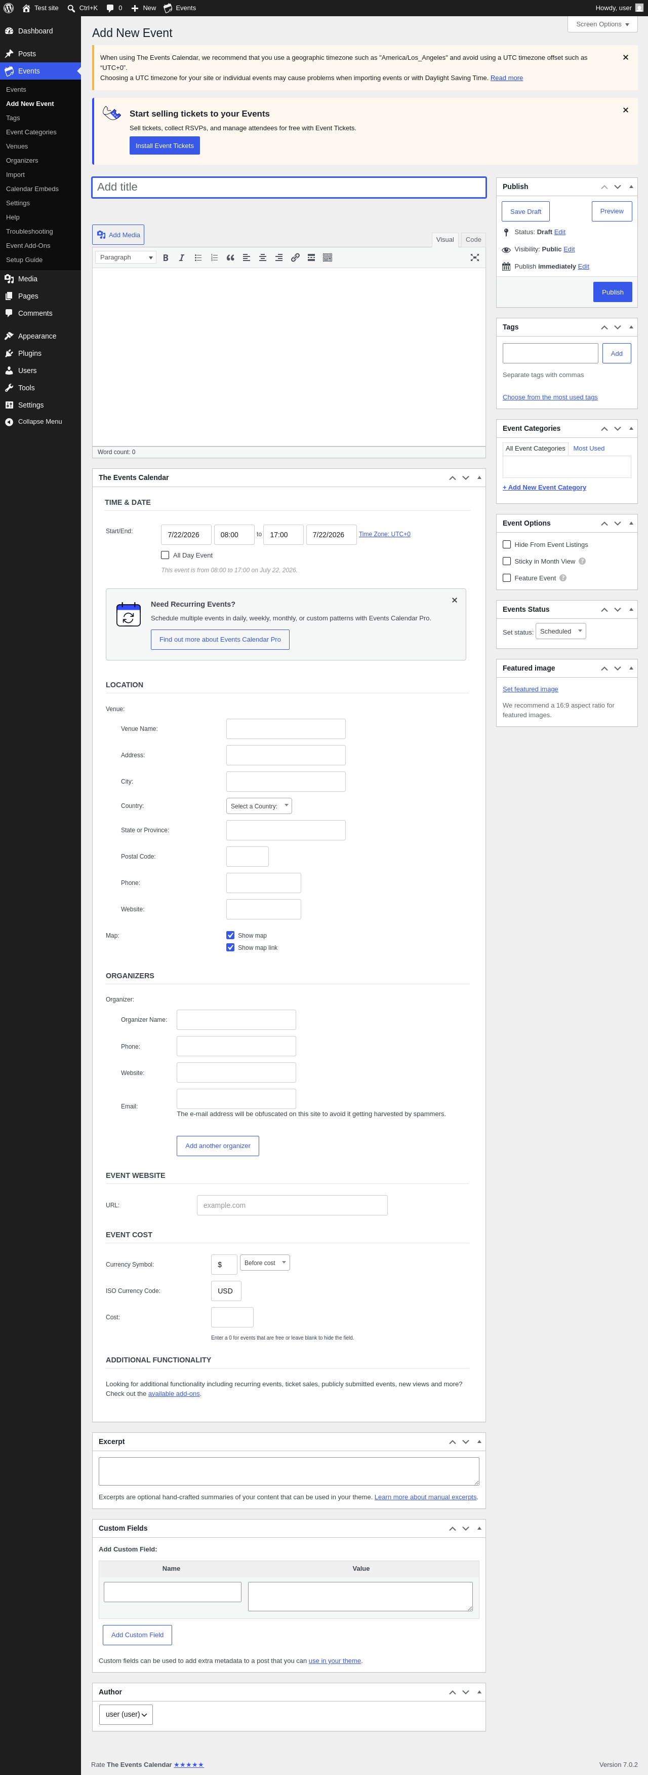Move Custom Fields panel up
This screenshot has height=1775, width=648.
[453, 1528]
